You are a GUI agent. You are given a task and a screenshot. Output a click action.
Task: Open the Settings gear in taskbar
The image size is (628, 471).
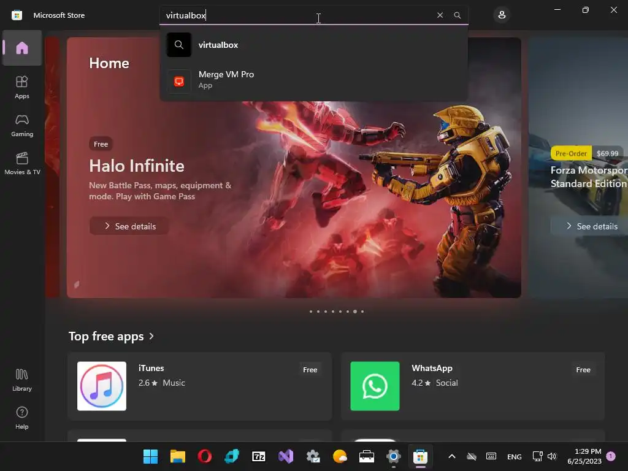point(394,456)
